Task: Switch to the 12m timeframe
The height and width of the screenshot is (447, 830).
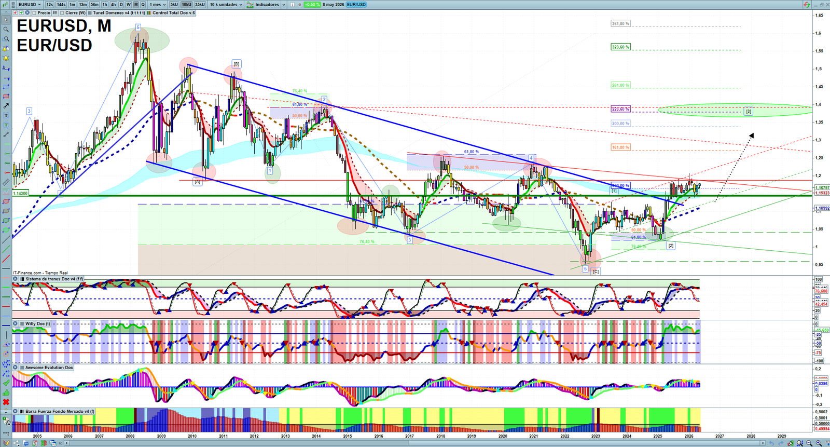Action: (83, 5)
